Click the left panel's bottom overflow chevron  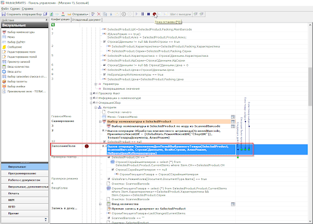46,220
